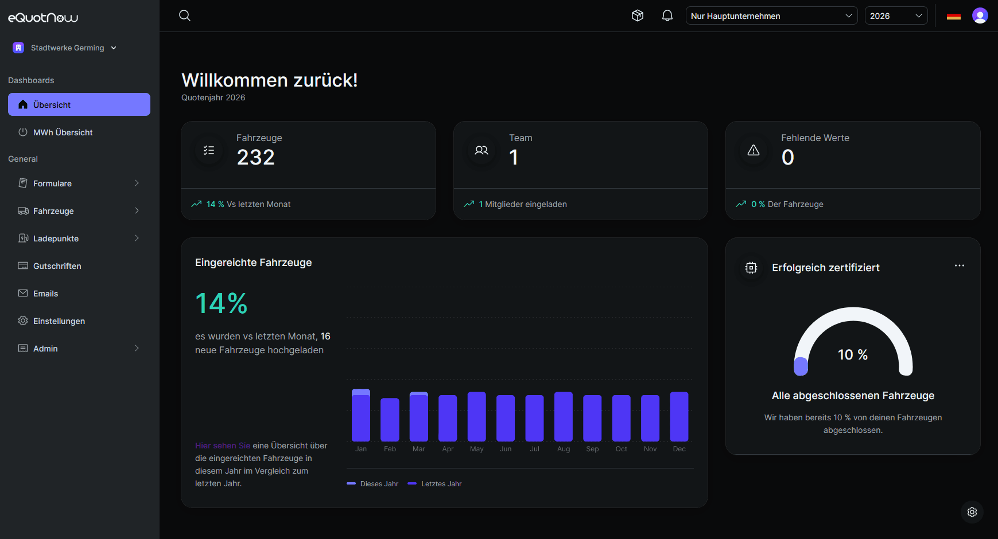The height and width of the screenshot is (539, 998).
Task: Click the Einstellungen gear icon in sidebar
Action: (23, 321)
